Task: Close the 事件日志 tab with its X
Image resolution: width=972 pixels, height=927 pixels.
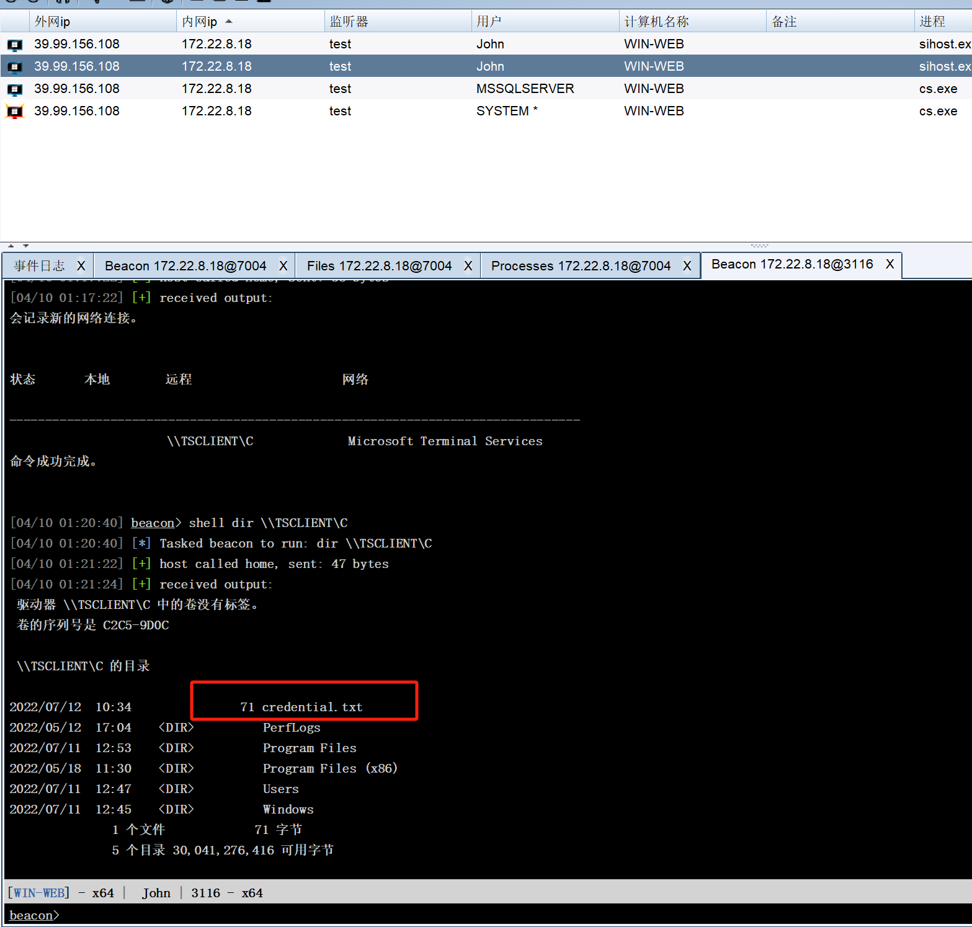Action: [x=81, y=266]
